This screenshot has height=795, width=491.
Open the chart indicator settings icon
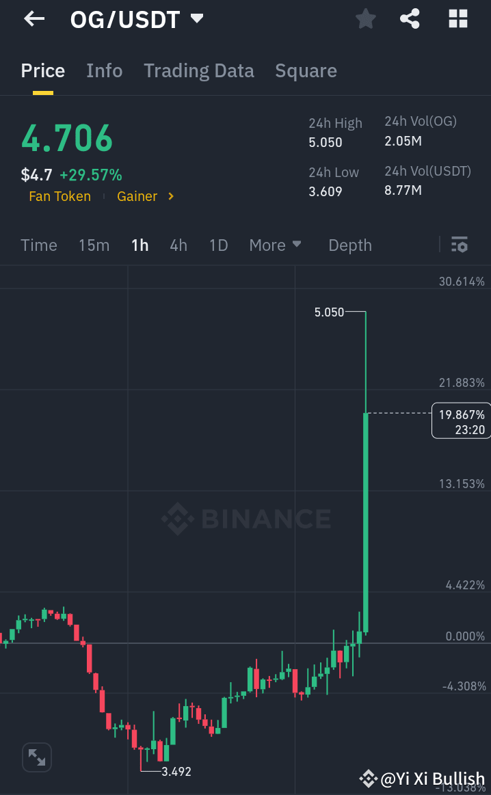click(460, 244)
